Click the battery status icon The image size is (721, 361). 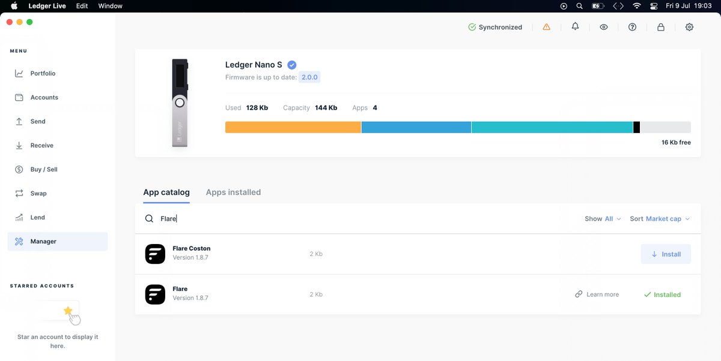(x=598, y=6)
